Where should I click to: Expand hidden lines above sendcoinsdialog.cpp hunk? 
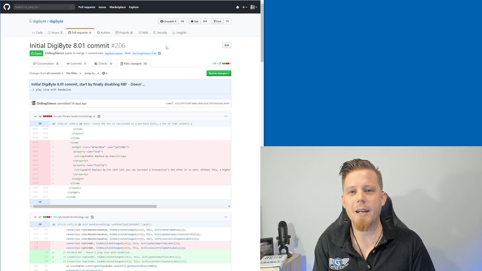[40, 224]
